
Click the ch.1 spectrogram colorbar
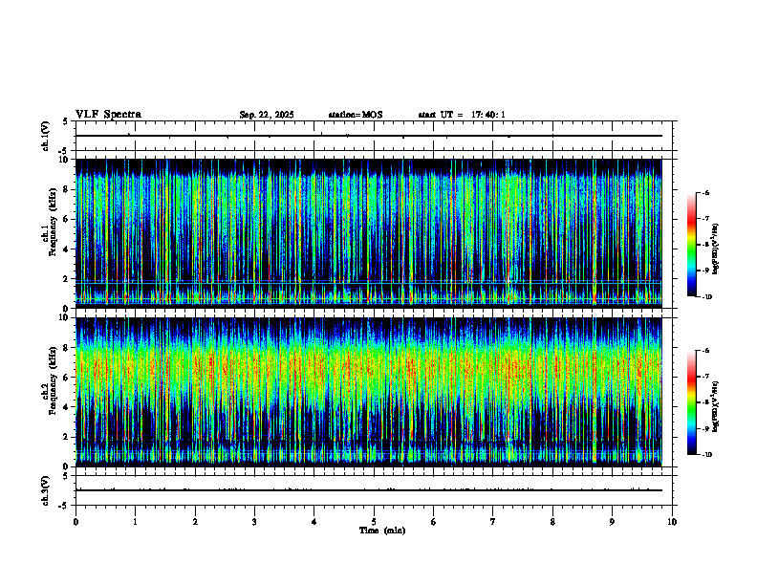pyautogui.click(x=691, y=245)
